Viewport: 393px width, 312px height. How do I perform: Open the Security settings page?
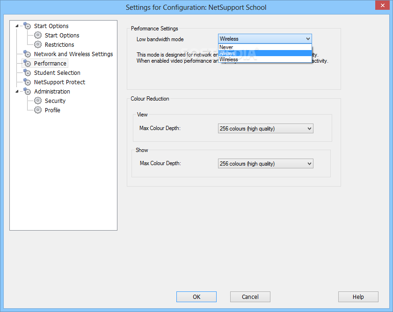(x=55, y=101)
